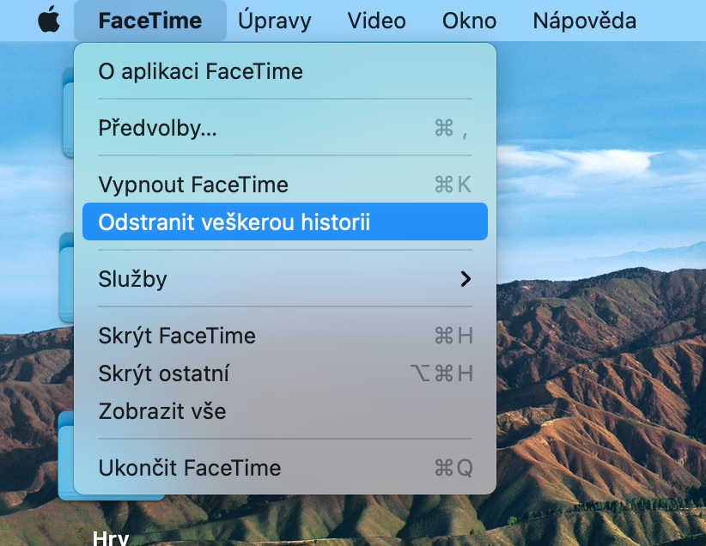The image size is (706, 546).
Task: Open the Okno menu
Action: [x=469, y=21]
